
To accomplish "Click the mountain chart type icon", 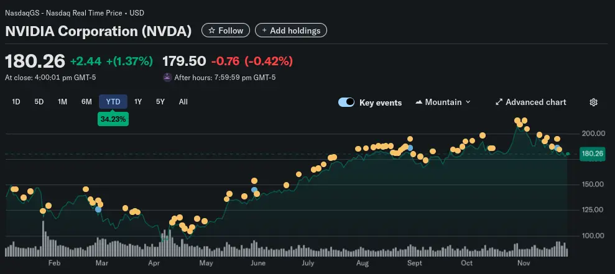I will [418, 103].
